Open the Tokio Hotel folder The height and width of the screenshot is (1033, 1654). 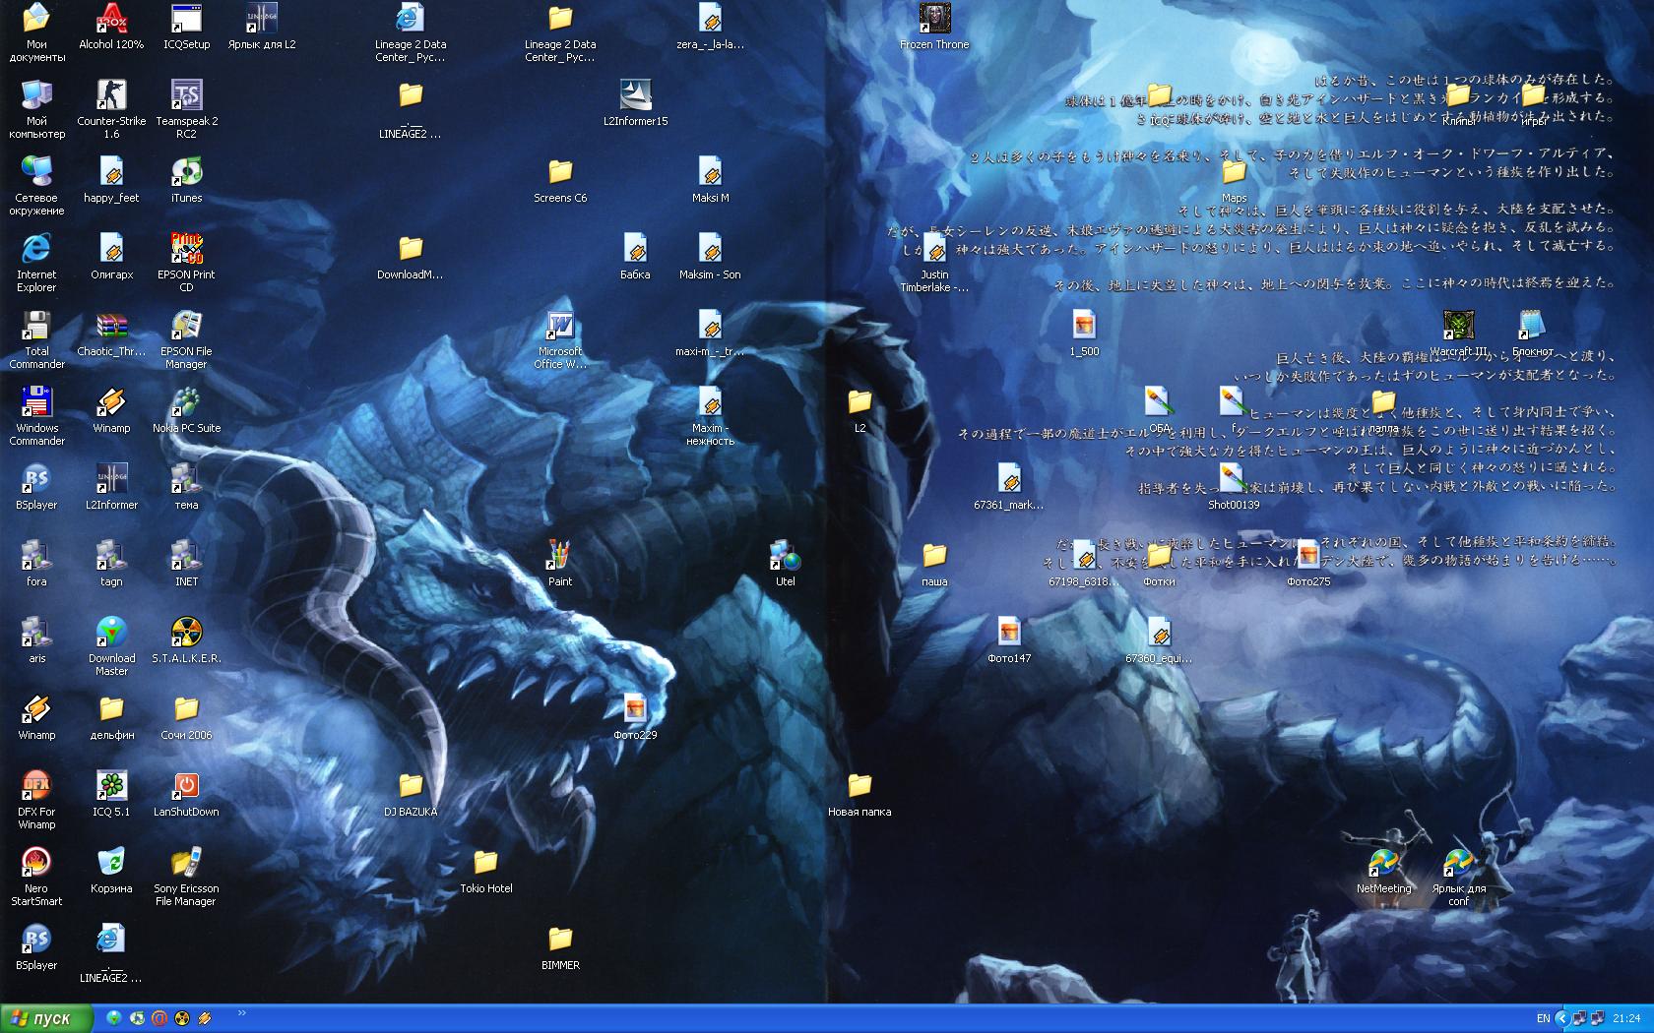tap(485, 871)
